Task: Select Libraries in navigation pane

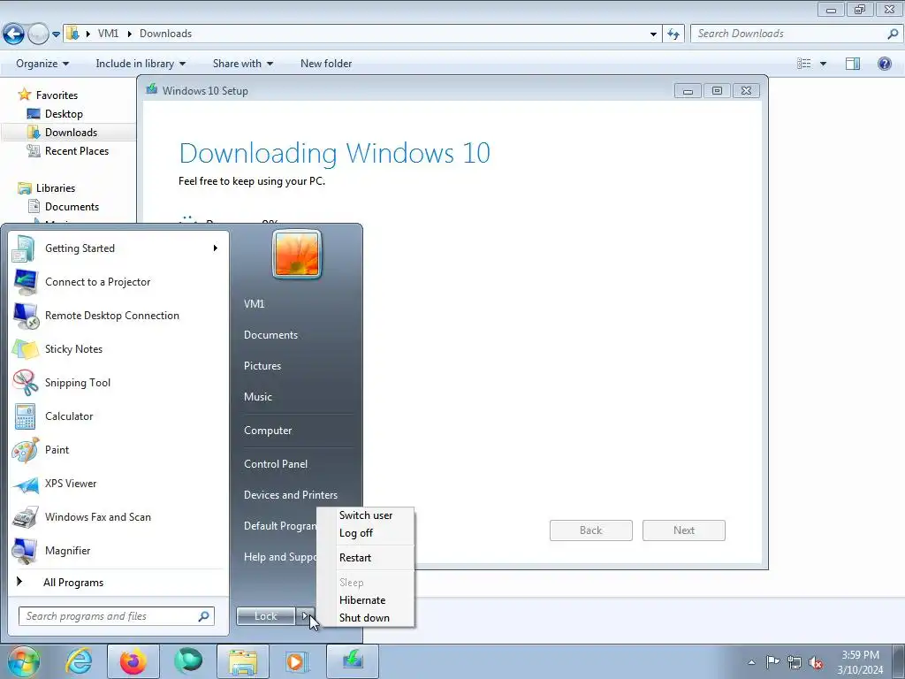Action: 55,187
